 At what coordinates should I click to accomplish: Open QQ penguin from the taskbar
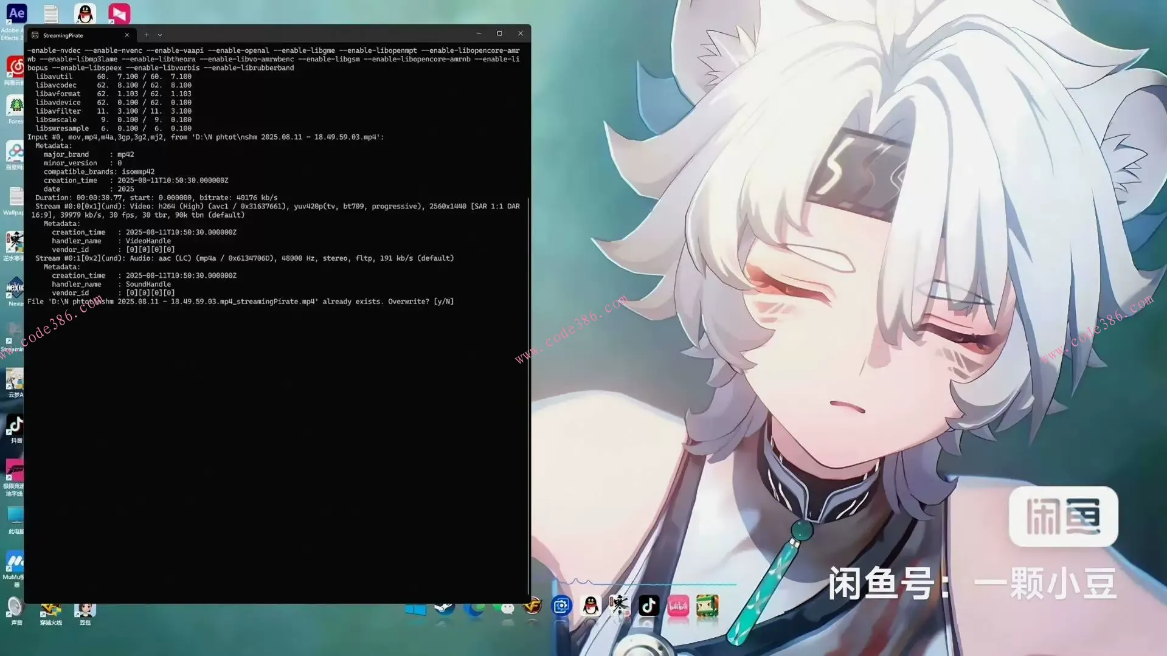590,606
